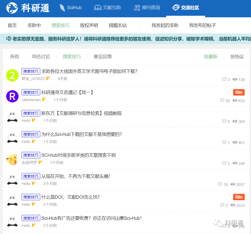This screenshot has width=251, height=234.
Task: Click comment icon on 从现在开始 post
Action: 220,184
